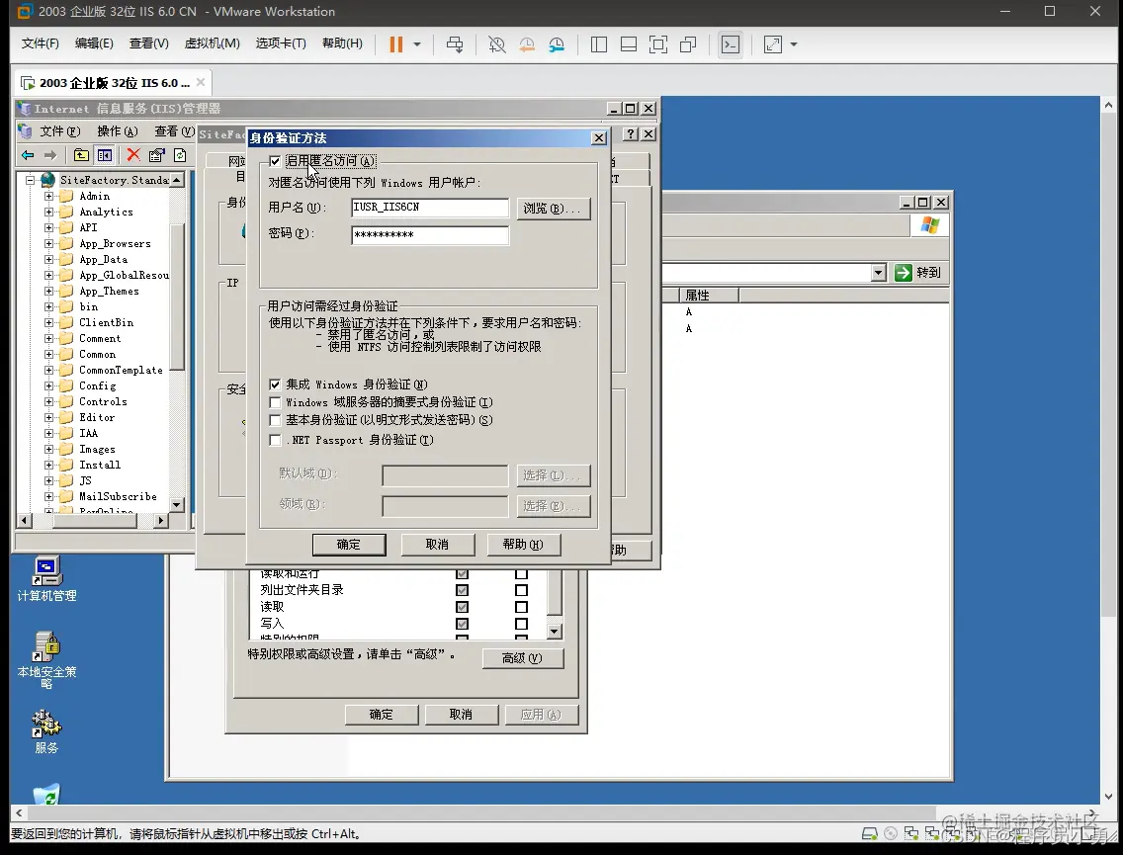Open Local Security Policy desktop icon
Image resolution: width=1123 pixels, height=855 pixels.
[47, 658]
